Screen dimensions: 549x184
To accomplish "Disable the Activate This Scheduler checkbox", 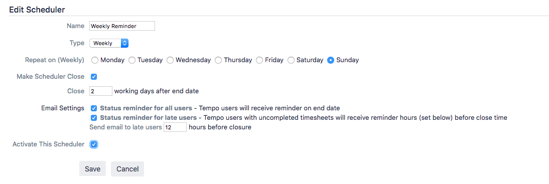I will tap(94, 144).
